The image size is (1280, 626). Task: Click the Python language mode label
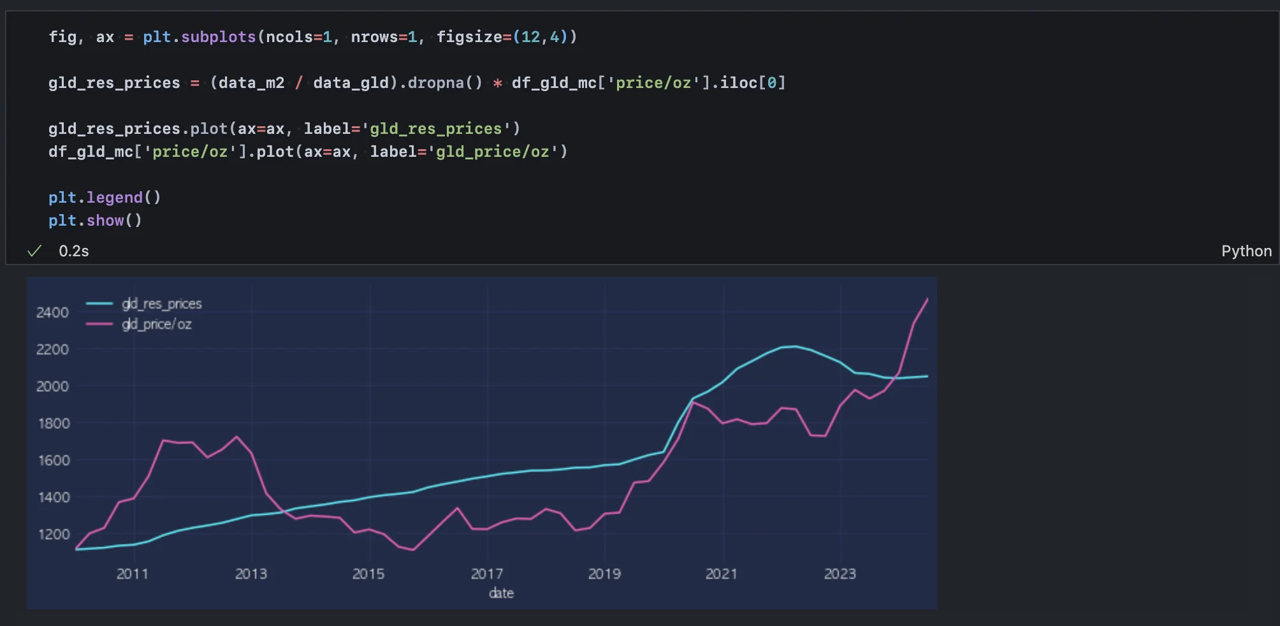1246,251
